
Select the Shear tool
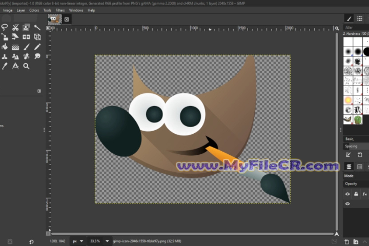(15, 37)
